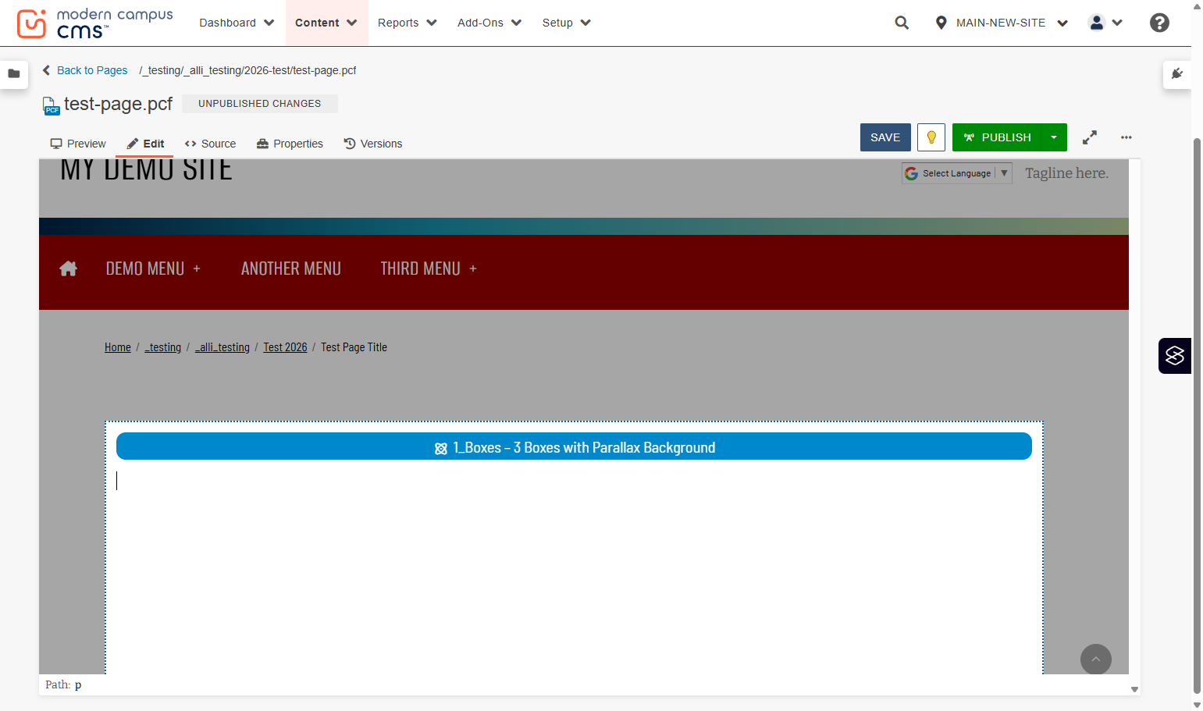Select the 1_Boxes parallax background component bar
This screenshot has height=711, width=1203.
tap(574, 446)
